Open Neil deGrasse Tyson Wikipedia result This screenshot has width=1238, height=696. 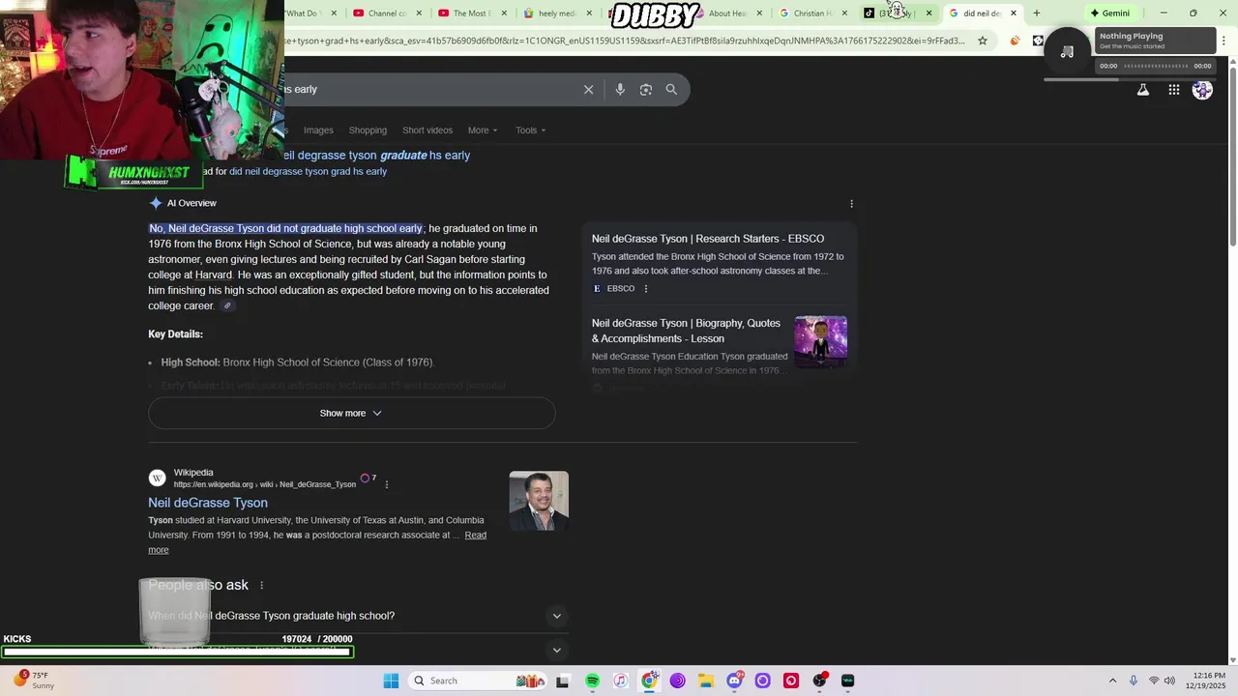(208, 503)
